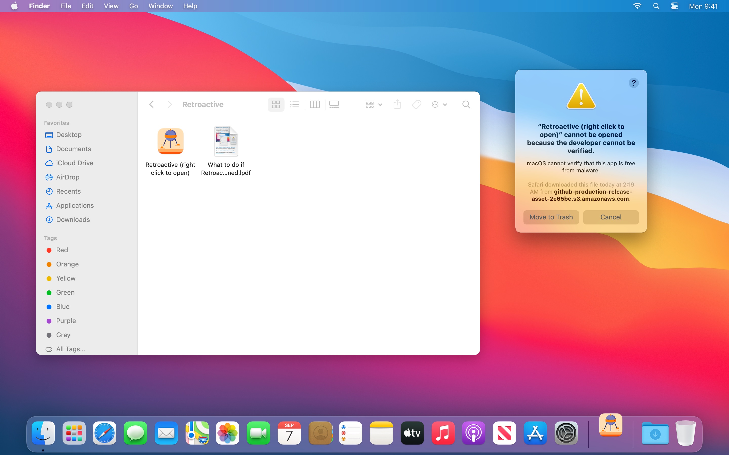Click the help question mark in alert

click(x=634, y=83)
